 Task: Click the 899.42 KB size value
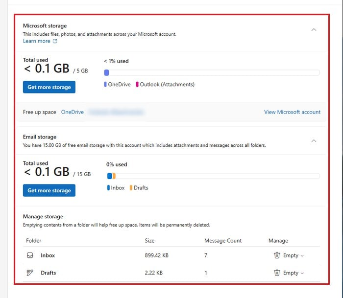[157, 255]
